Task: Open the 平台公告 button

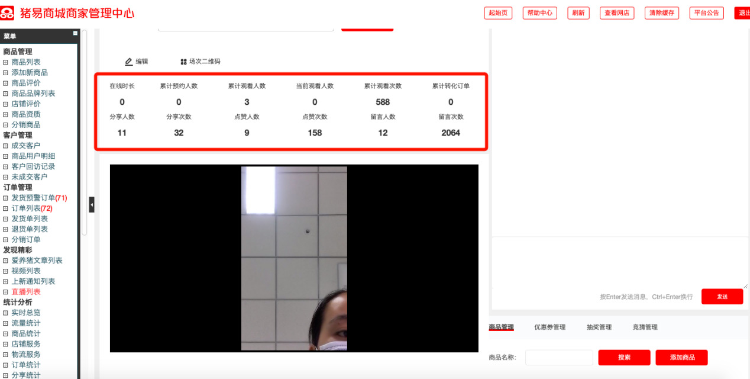Action: [707, 13]
